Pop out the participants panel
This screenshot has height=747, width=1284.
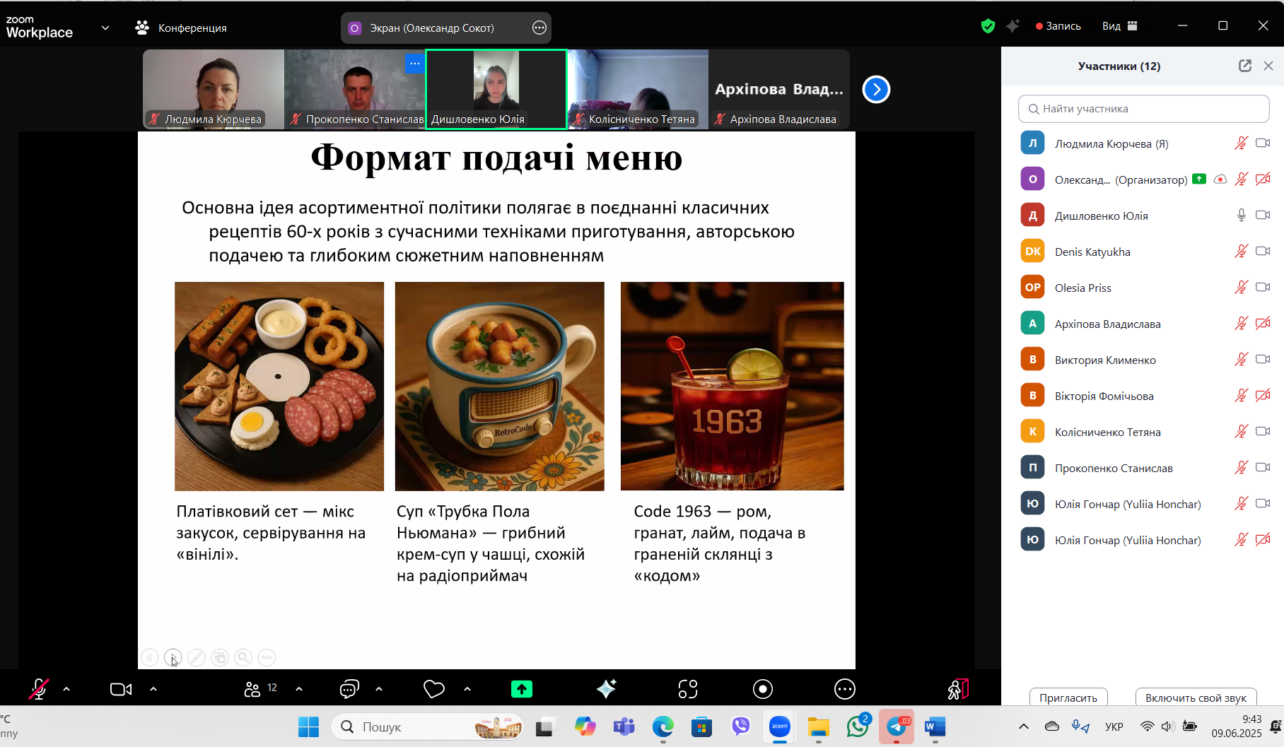[1244, 66]
